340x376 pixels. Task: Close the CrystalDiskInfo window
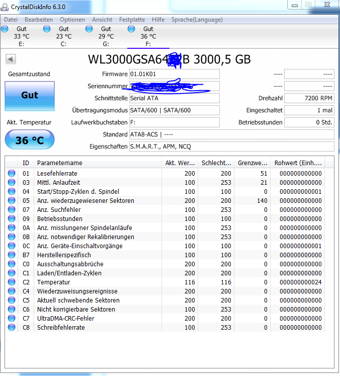[327, 5]
